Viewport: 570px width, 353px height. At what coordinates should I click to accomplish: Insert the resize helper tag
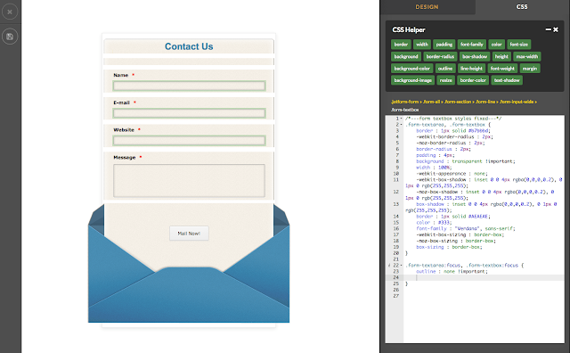(446, 80)
